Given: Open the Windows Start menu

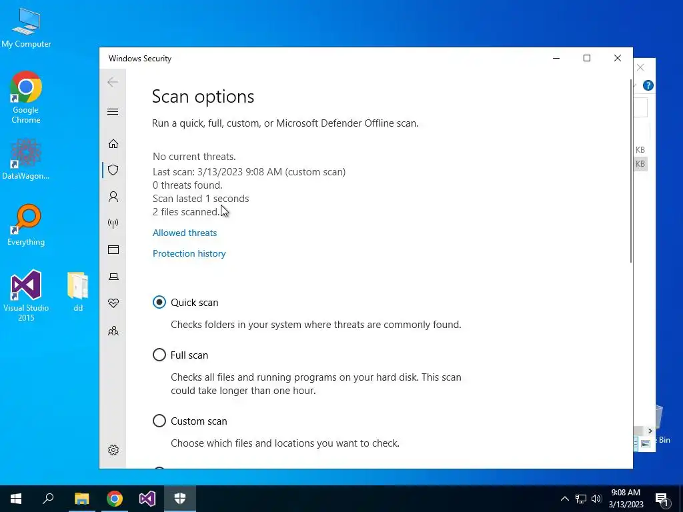Looking at the screenshot, I should coord(16,499).
